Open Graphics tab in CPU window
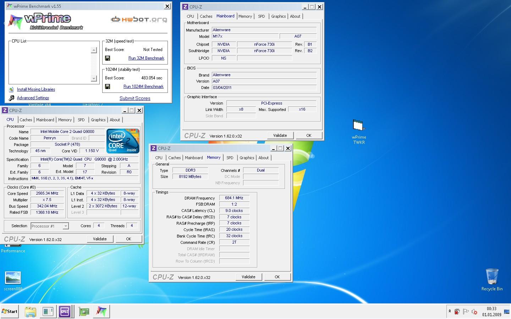The image size is (511, 319). click(x=98, y=120)
